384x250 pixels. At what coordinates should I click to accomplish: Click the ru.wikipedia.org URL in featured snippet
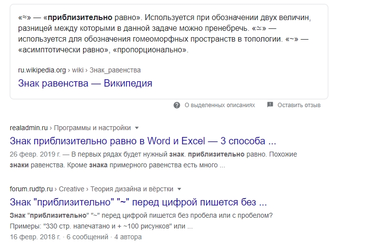[42, 70]
